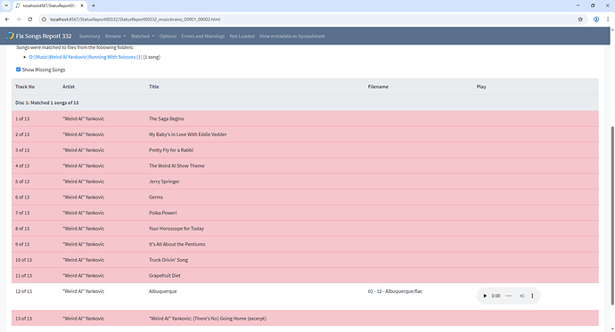Open the Chrome three-dot menu
This screenshot has height=332, width=615.
608,20
